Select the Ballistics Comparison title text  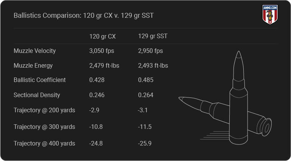tap(84, 15)
